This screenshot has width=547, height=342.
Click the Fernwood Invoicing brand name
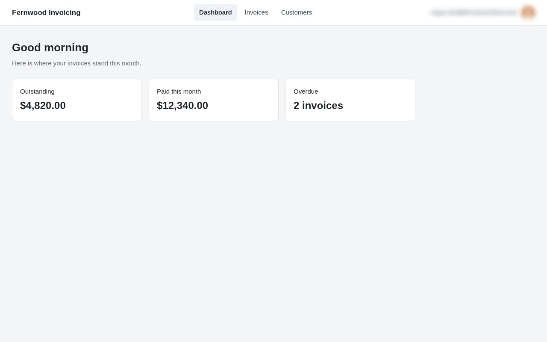46,13
